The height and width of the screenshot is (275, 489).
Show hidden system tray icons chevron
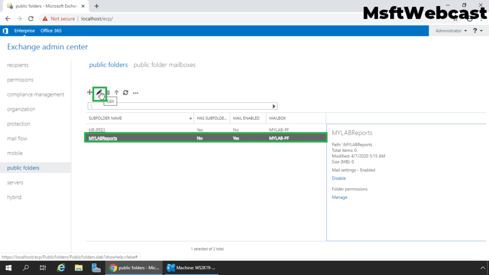coord(483,268)
